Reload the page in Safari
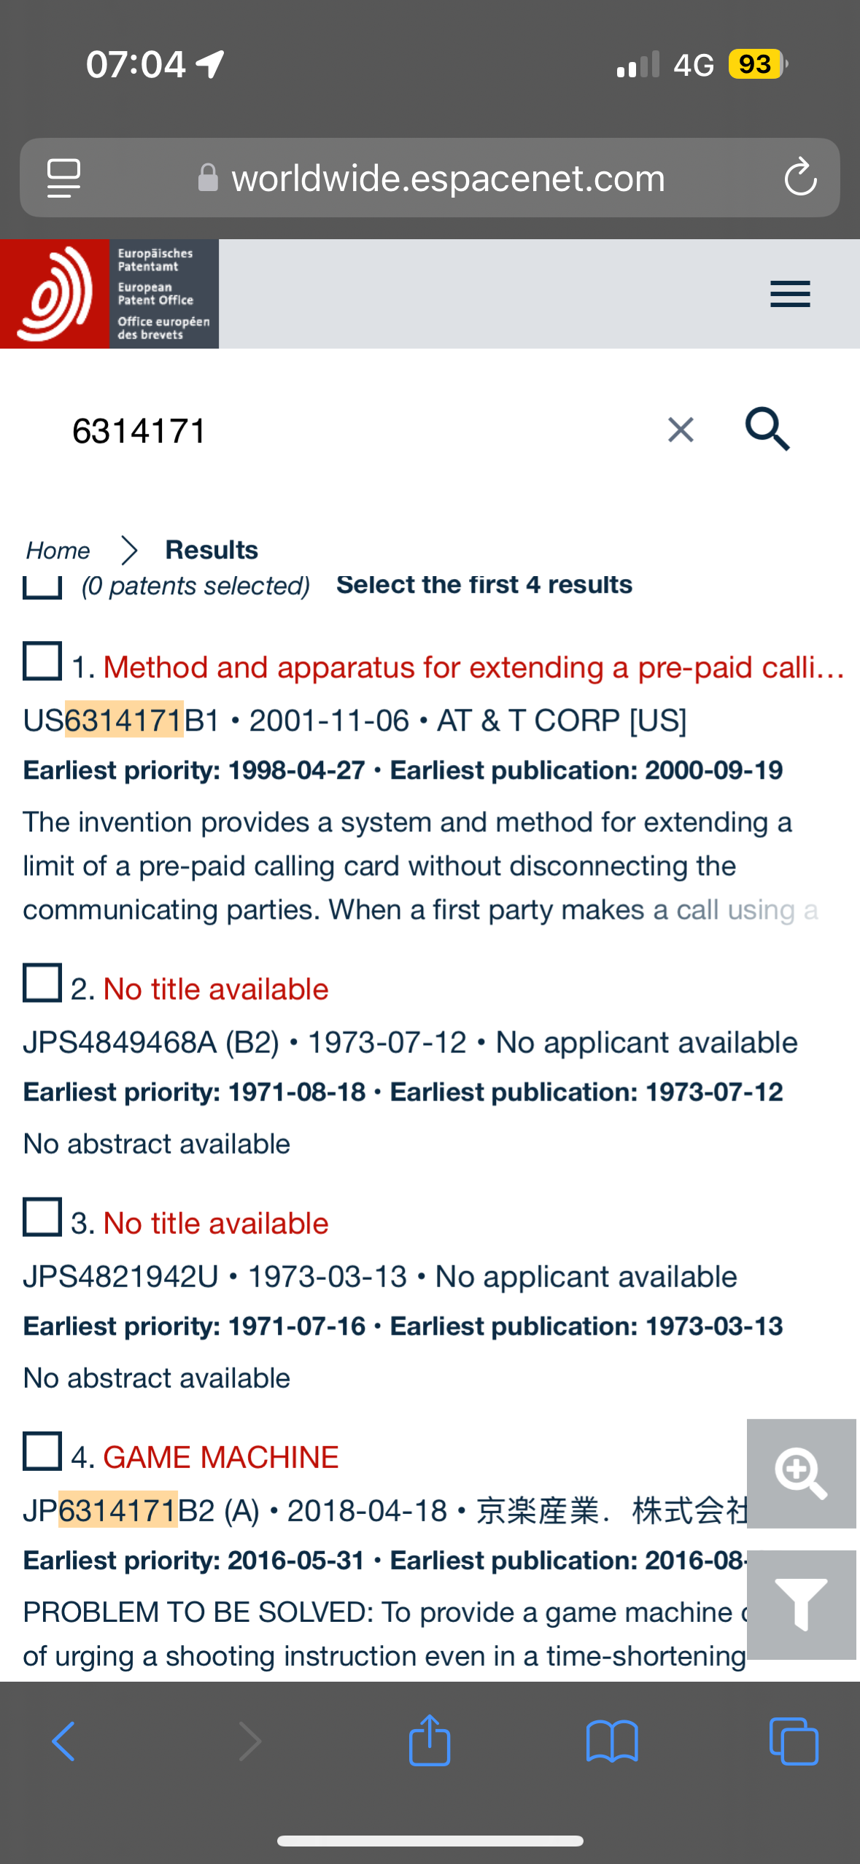The height and width of the screenshot is (1864, 860). tap(800, 177)
